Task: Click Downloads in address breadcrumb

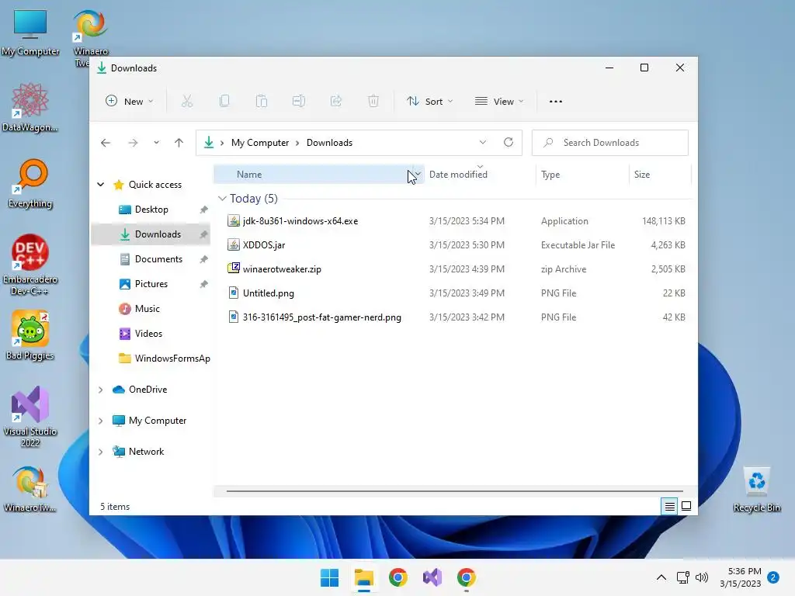Action: click(x=329, y=143)
